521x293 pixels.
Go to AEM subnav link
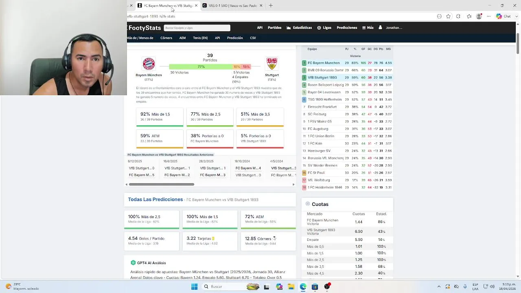click(182, 38)
